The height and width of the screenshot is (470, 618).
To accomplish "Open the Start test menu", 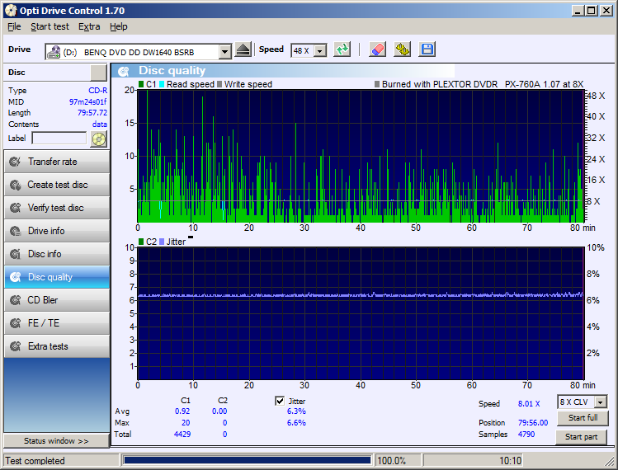I will (x=50, y=26).
